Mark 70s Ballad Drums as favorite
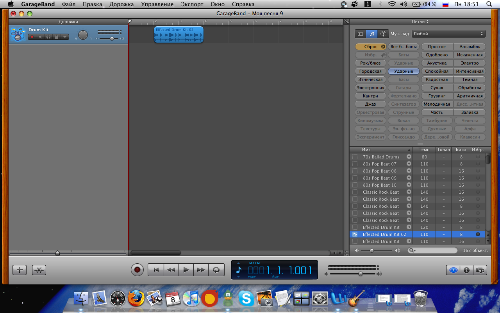Image resolution: width=500 pixels, height=313 pixels. [x=478, y=157]
